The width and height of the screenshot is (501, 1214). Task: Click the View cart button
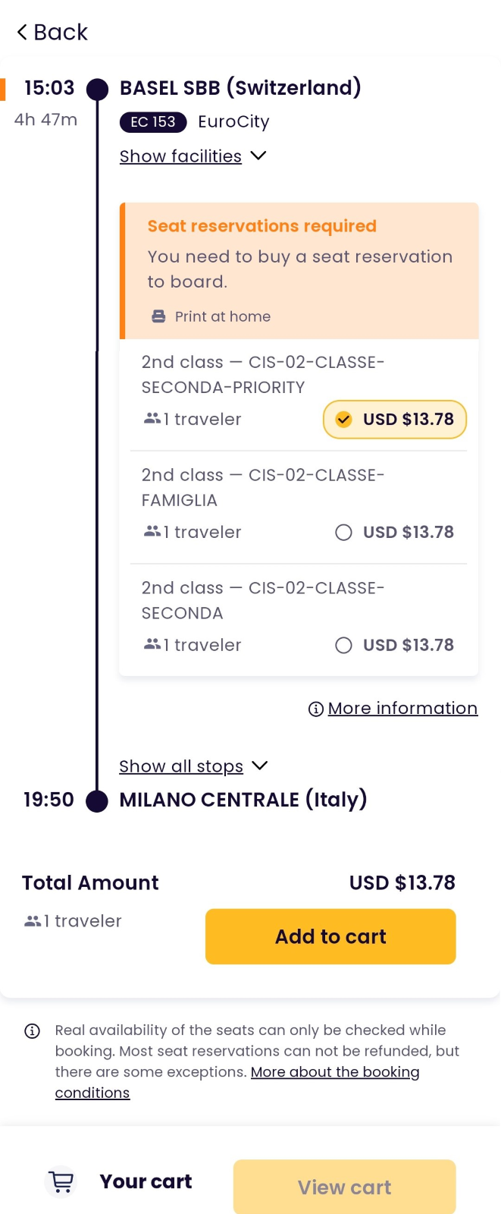(x=345, y=1187)
